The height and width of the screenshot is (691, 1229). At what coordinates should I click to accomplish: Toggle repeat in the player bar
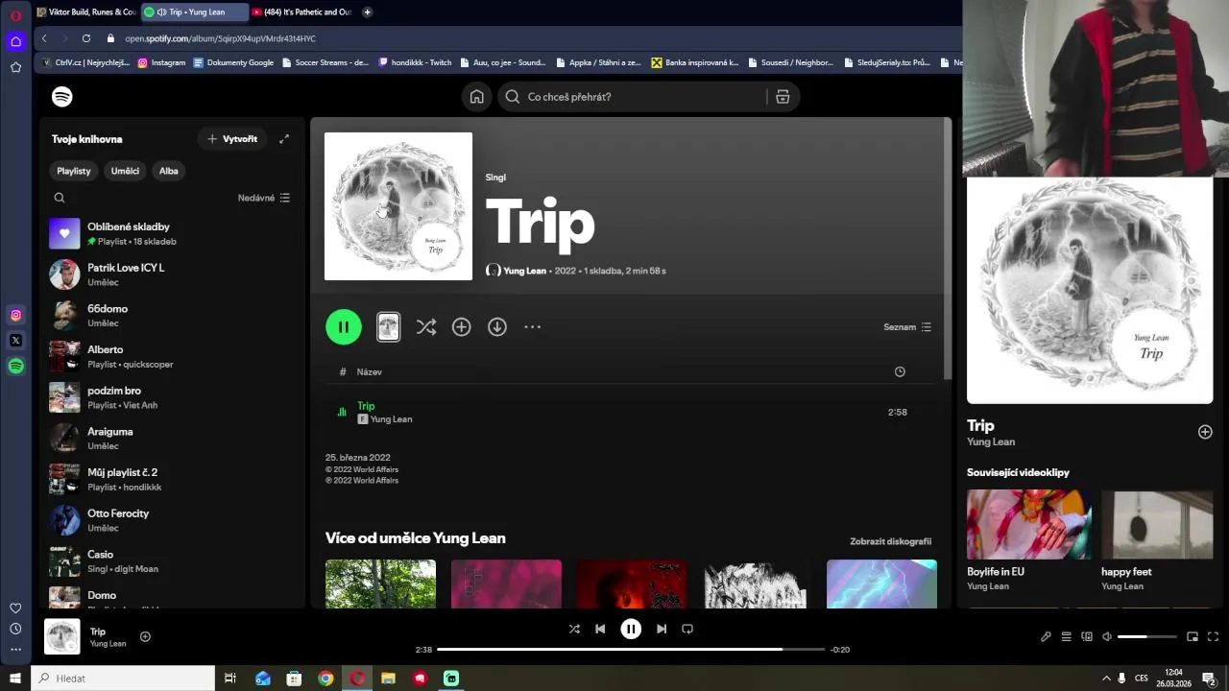(687, 629)
